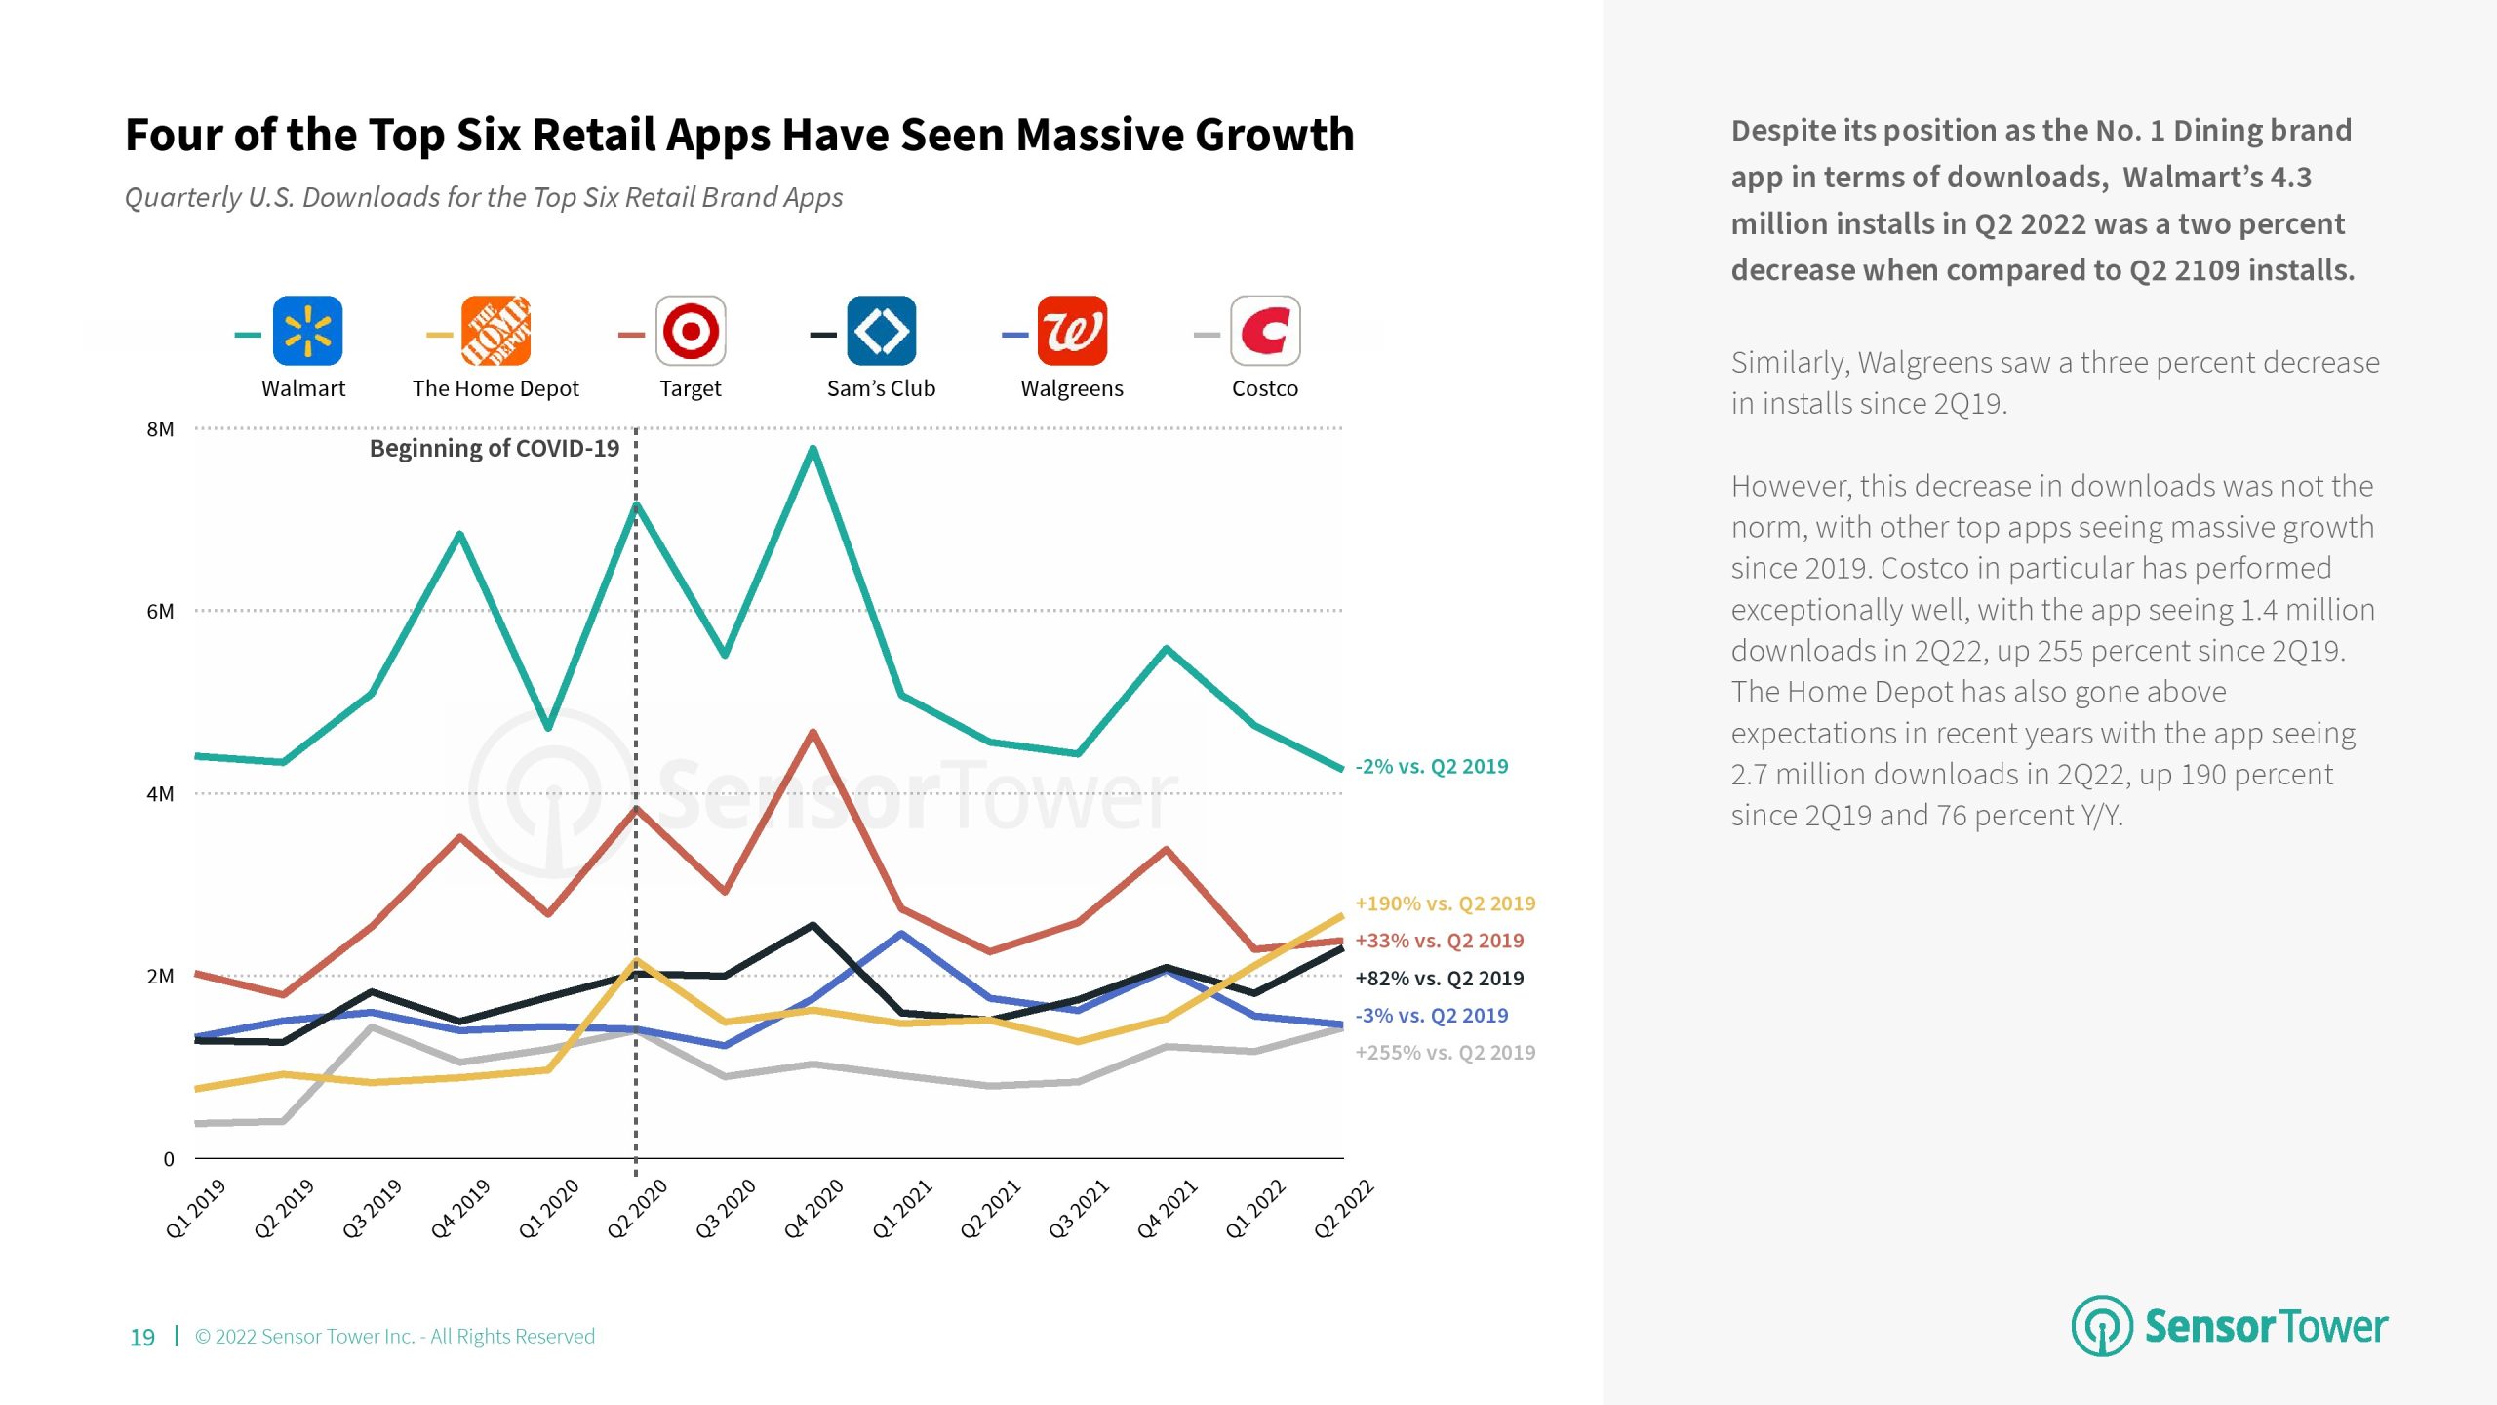Select the Target bullseye icon
The height and width of the screenshot is (1405, 2497).
(x=691, y=331)
